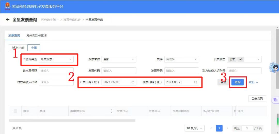Sort by 数电票号码 column arrows
The image size is (279, 134).
coord(112,111)
